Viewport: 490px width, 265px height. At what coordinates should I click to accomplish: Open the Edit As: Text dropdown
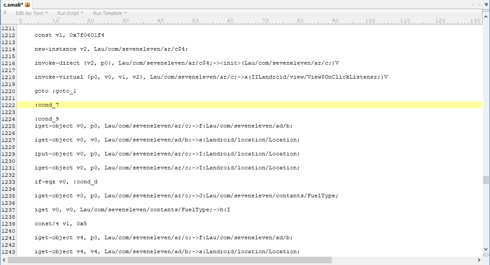click(31, 13)
